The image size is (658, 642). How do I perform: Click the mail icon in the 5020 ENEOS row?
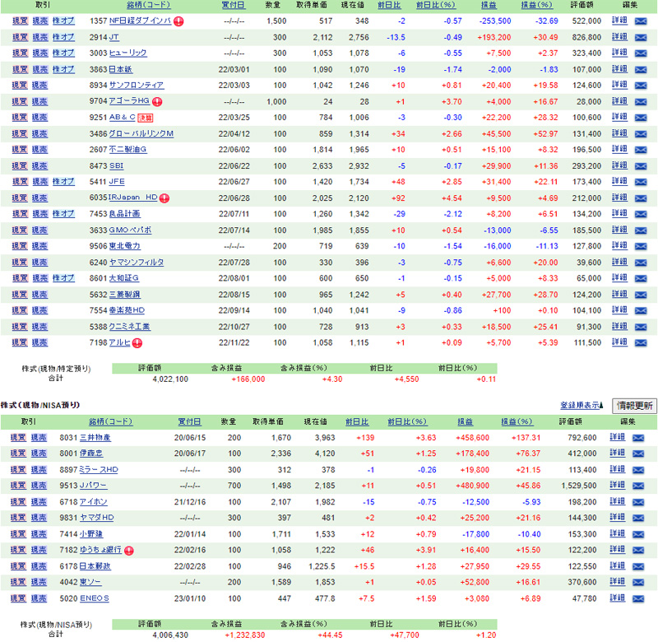[x=638, y=598]
